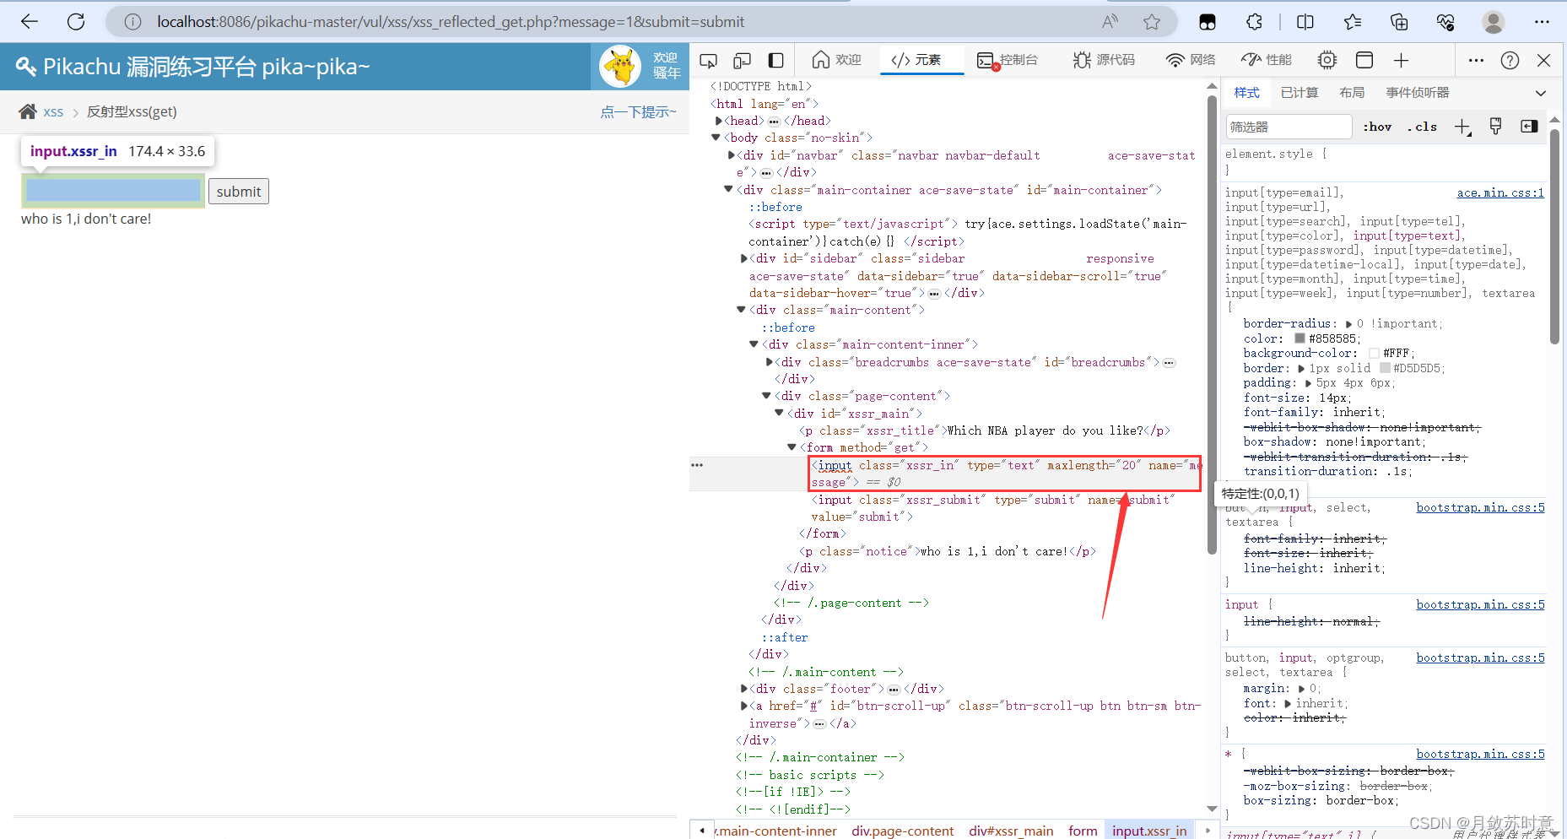Open user profile avatar
Viewport: 1567px width, 839px height.
pos(1494,22)
